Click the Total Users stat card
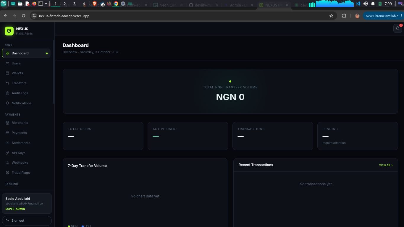 [x=103, y=136]
